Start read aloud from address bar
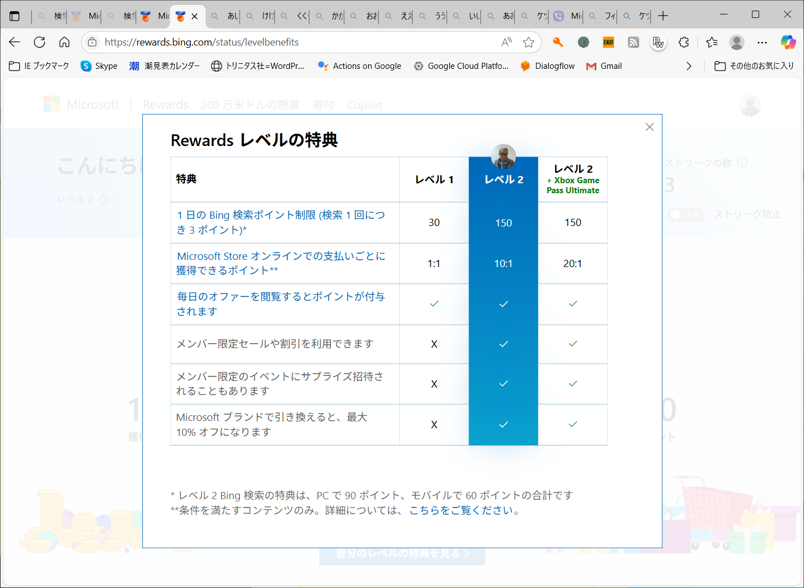This screenshot has width=804, height=588. 506,42
